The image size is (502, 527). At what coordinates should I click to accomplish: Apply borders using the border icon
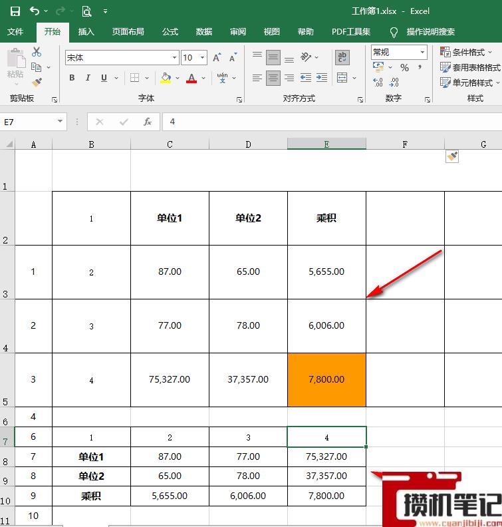click(x=135, y=78)
